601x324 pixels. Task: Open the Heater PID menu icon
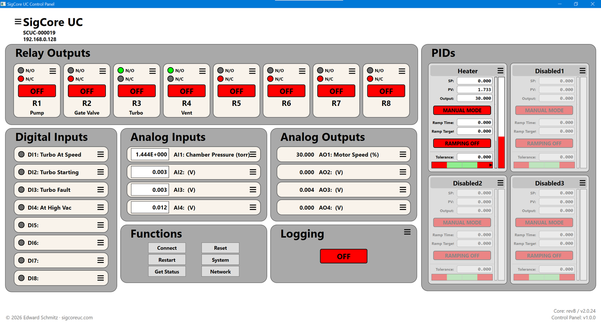(x=500, y=71)
